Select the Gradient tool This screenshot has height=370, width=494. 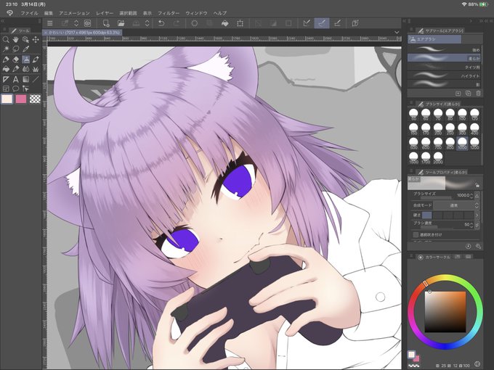25,79
